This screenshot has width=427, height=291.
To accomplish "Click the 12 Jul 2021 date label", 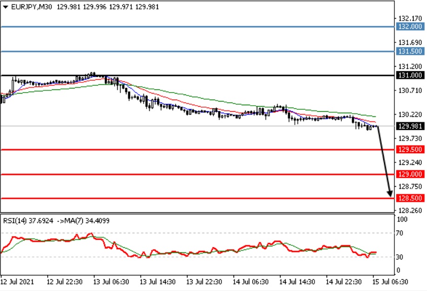I will click(x=17, y=282).
